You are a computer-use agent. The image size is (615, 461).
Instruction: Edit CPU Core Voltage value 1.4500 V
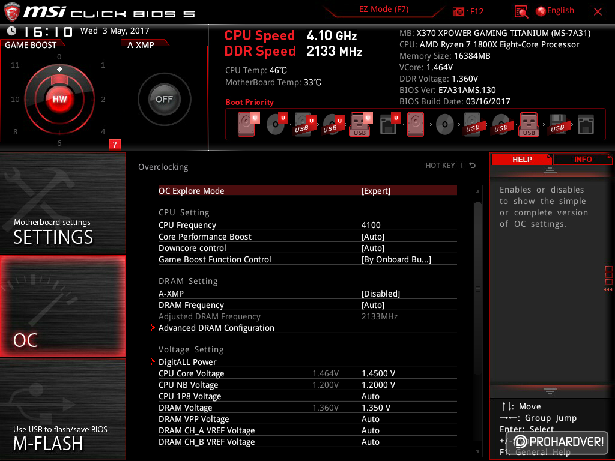pyautogui.click(x=378, y=373)
